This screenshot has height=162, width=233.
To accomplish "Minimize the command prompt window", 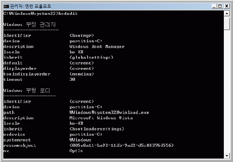I will [214, 6].
